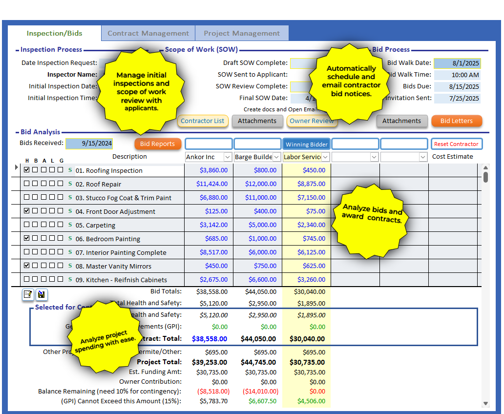Click the Ankor contract total $38,558.00 in blue
The width and height of the screenshot is (504, 414).
tap(209, 339)
